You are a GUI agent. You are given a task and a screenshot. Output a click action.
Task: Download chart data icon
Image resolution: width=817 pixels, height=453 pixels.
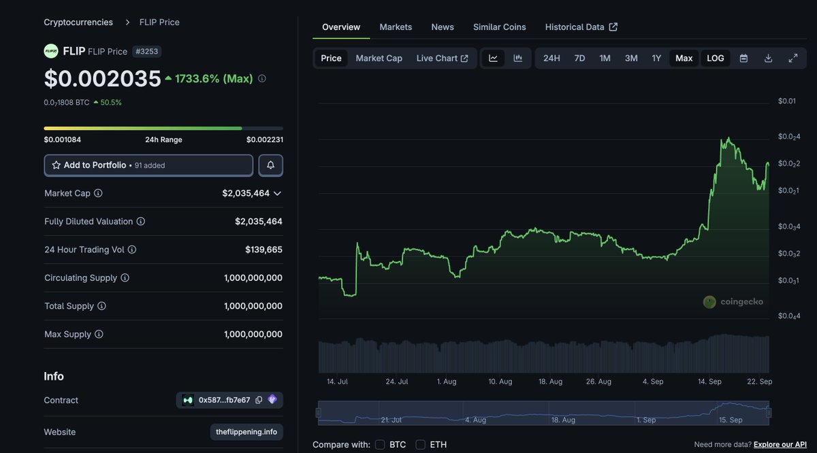[768, 58]
